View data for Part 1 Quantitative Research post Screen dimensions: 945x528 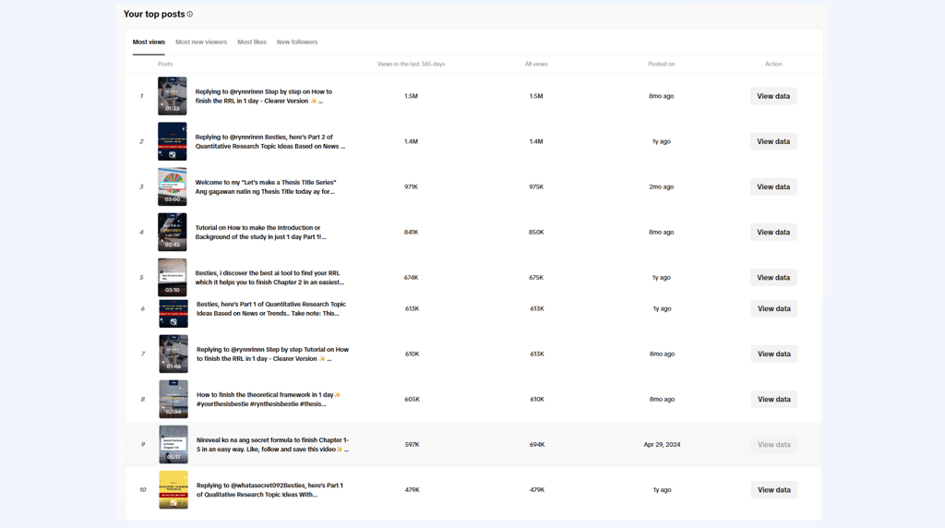pyautogui.click(x=774, y=308)
